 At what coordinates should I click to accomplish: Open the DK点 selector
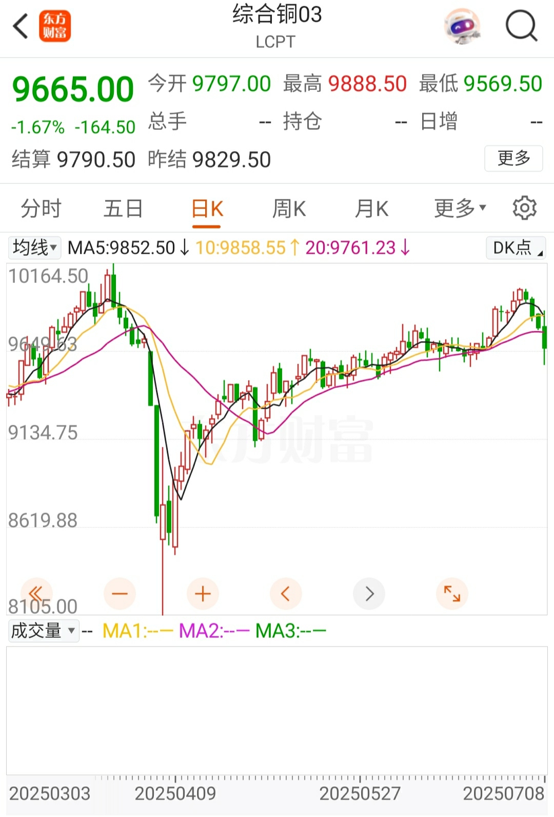[x=516, y=248]
